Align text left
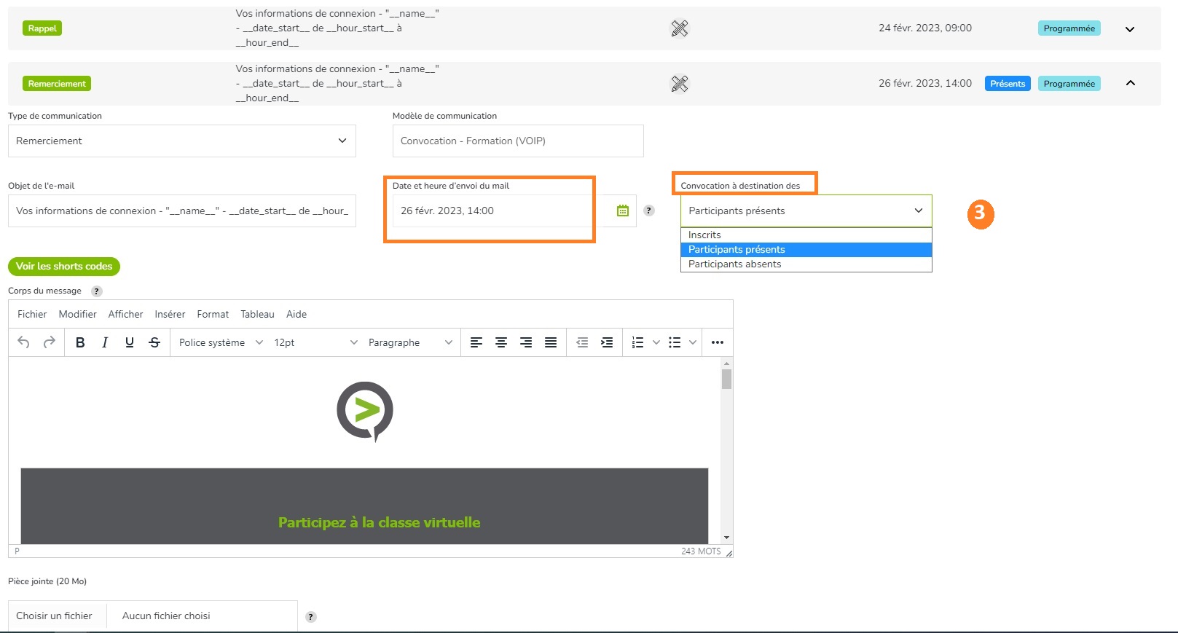 pyautogui.click(x=476, y=342)
